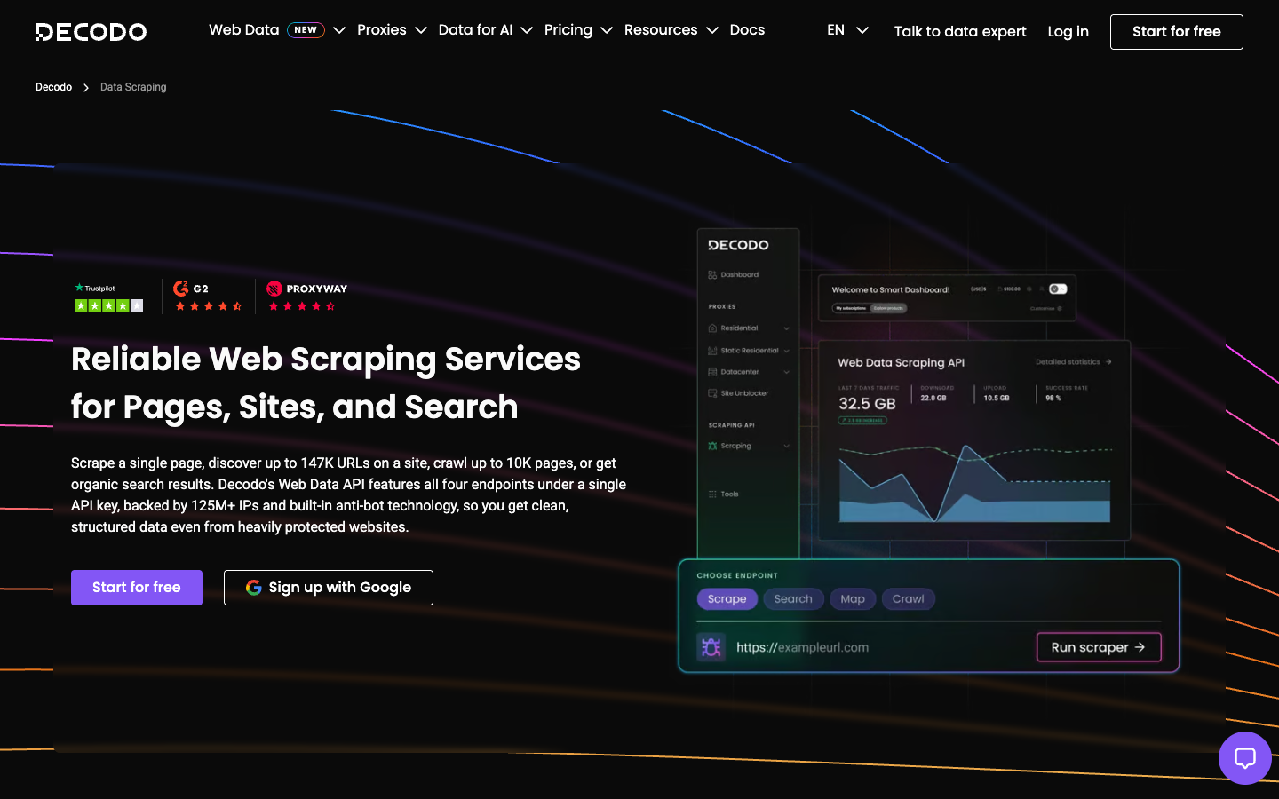Click the Data Scraping breadcrumb text
The image size is (1279, 799).
[x=133, y=87]
